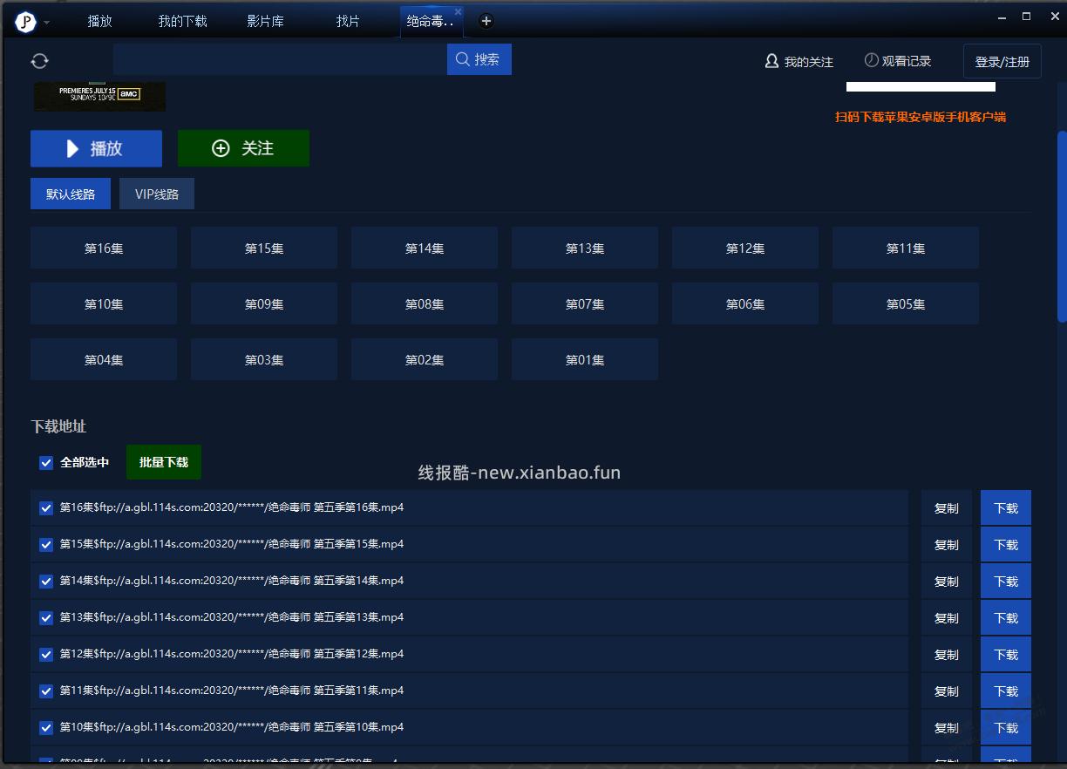Click in the search input field
The image size is (1067, 769).
[280, 59]
